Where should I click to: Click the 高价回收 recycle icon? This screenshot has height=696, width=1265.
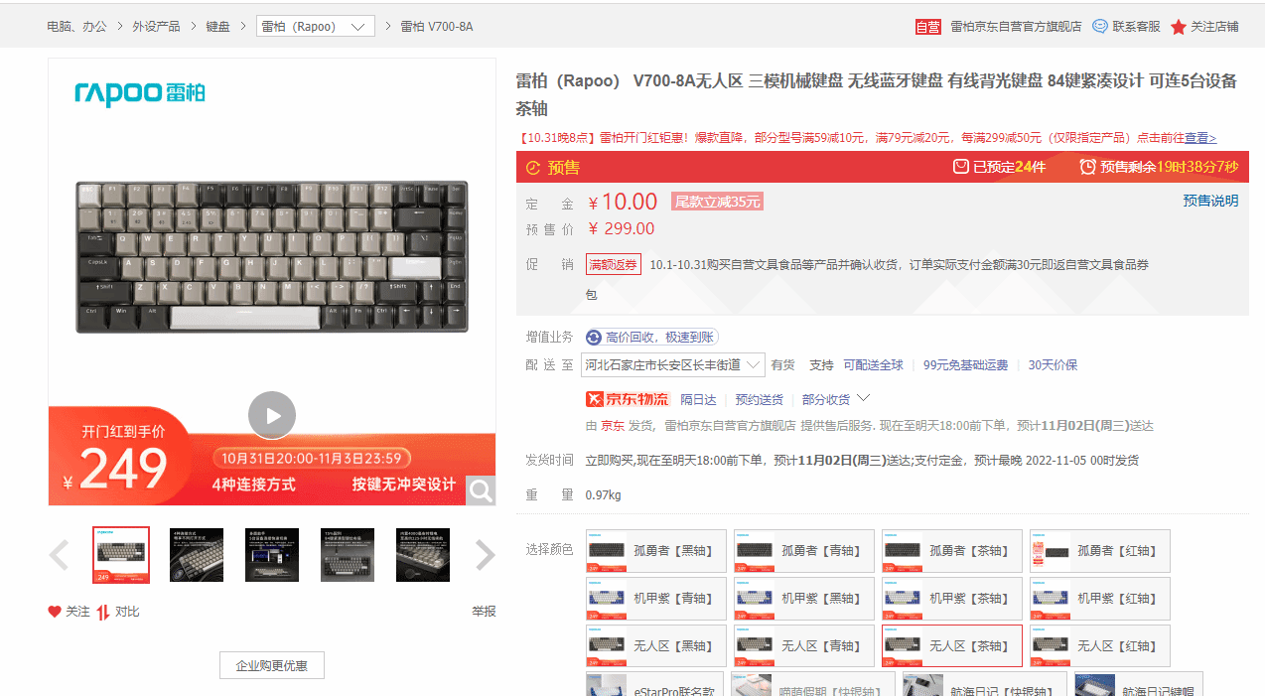(594, 338)
